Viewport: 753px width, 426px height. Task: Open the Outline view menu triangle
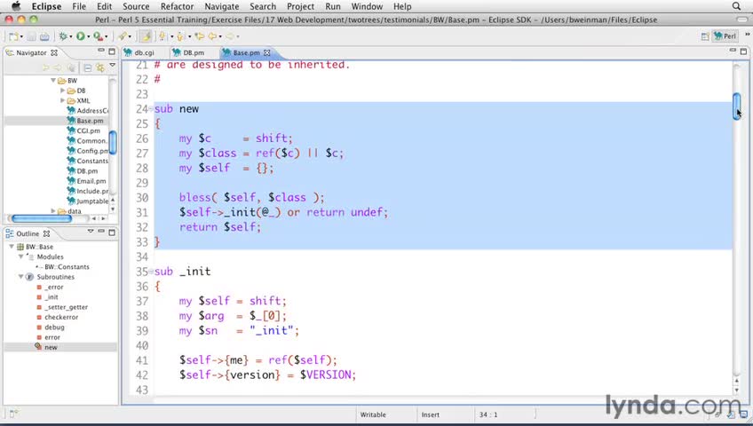click(x=91, y=232)
